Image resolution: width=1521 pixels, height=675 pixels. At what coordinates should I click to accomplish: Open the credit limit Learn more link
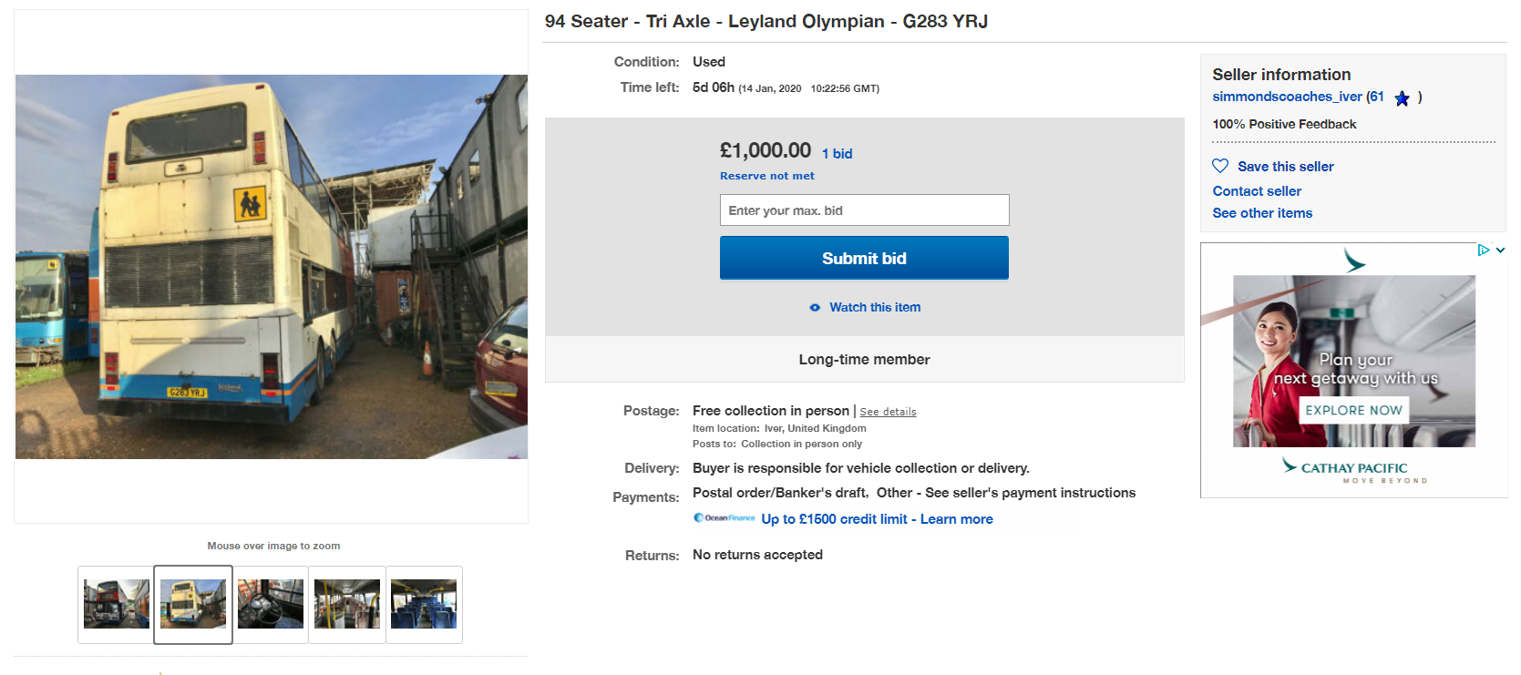956,519
